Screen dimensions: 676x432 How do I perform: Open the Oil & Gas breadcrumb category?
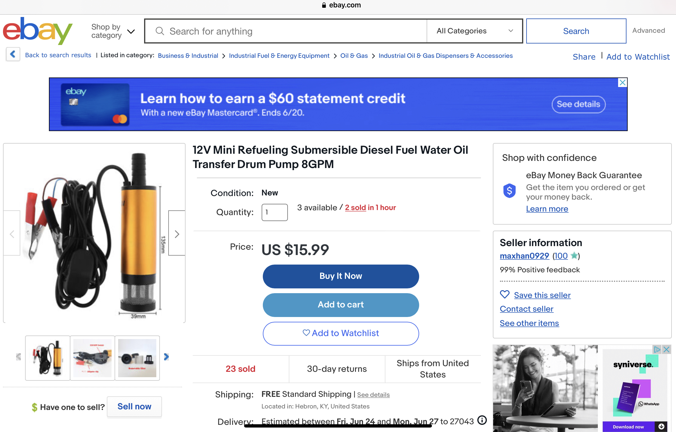[354, 56]
